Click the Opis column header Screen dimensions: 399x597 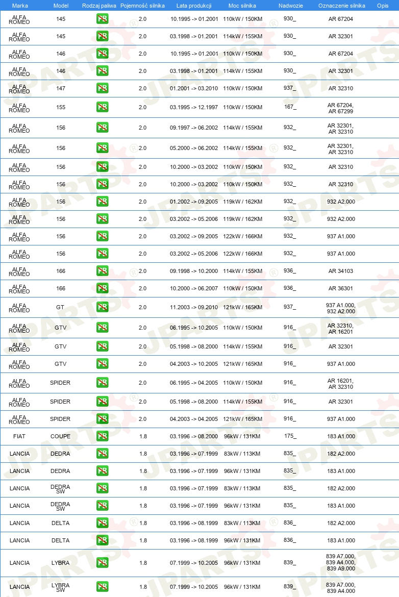pyautogui.click(x=383, y=6)
